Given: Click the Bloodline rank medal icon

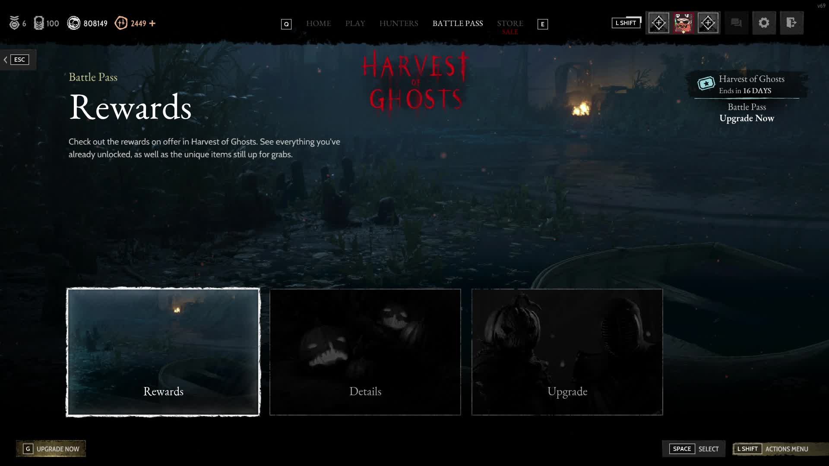Looking at the screenshot, I should [14, 23].
